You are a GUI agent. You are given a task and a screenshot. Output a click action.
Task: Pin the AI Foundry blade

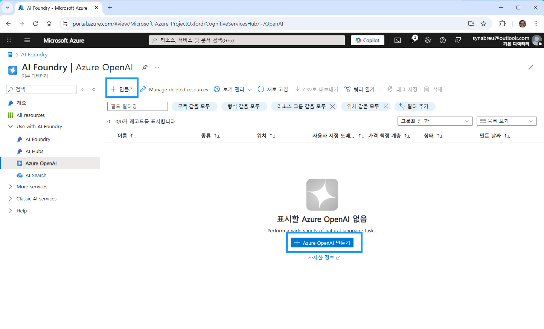(x=145, y=67)
